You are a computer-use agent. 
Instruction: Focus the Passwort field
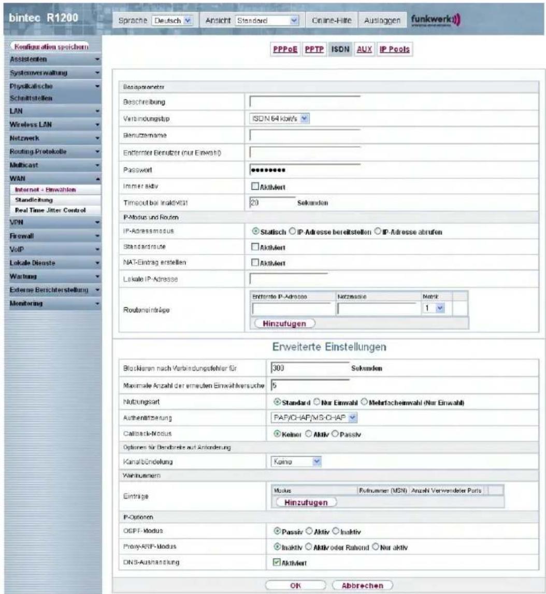[305, 169]
